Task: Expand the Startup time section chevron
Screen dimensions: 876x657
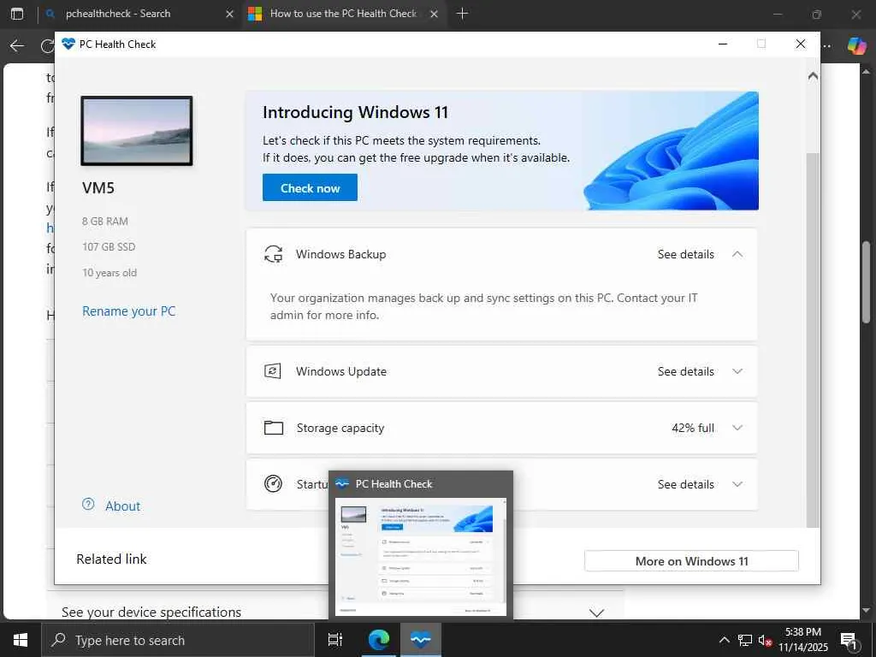Action: [x=737, y=484]
